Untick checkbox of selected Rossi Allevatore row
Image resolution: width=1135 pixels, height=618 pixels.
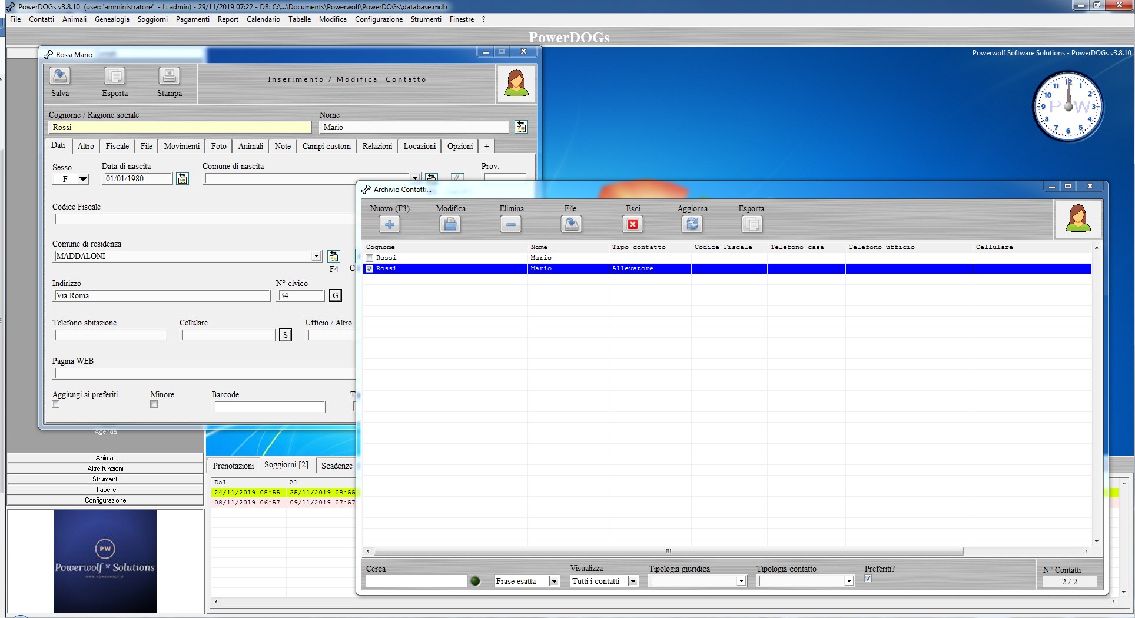(370, 268)
